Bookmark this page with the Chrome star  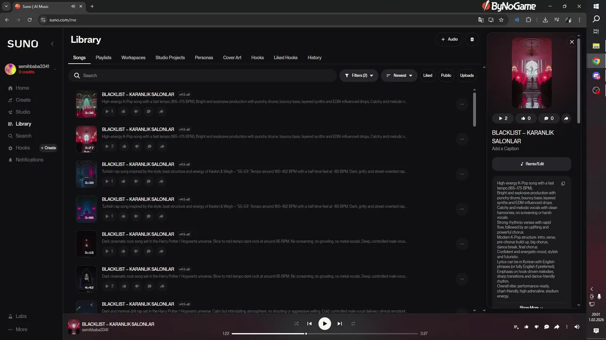click(x=501, y=20)
